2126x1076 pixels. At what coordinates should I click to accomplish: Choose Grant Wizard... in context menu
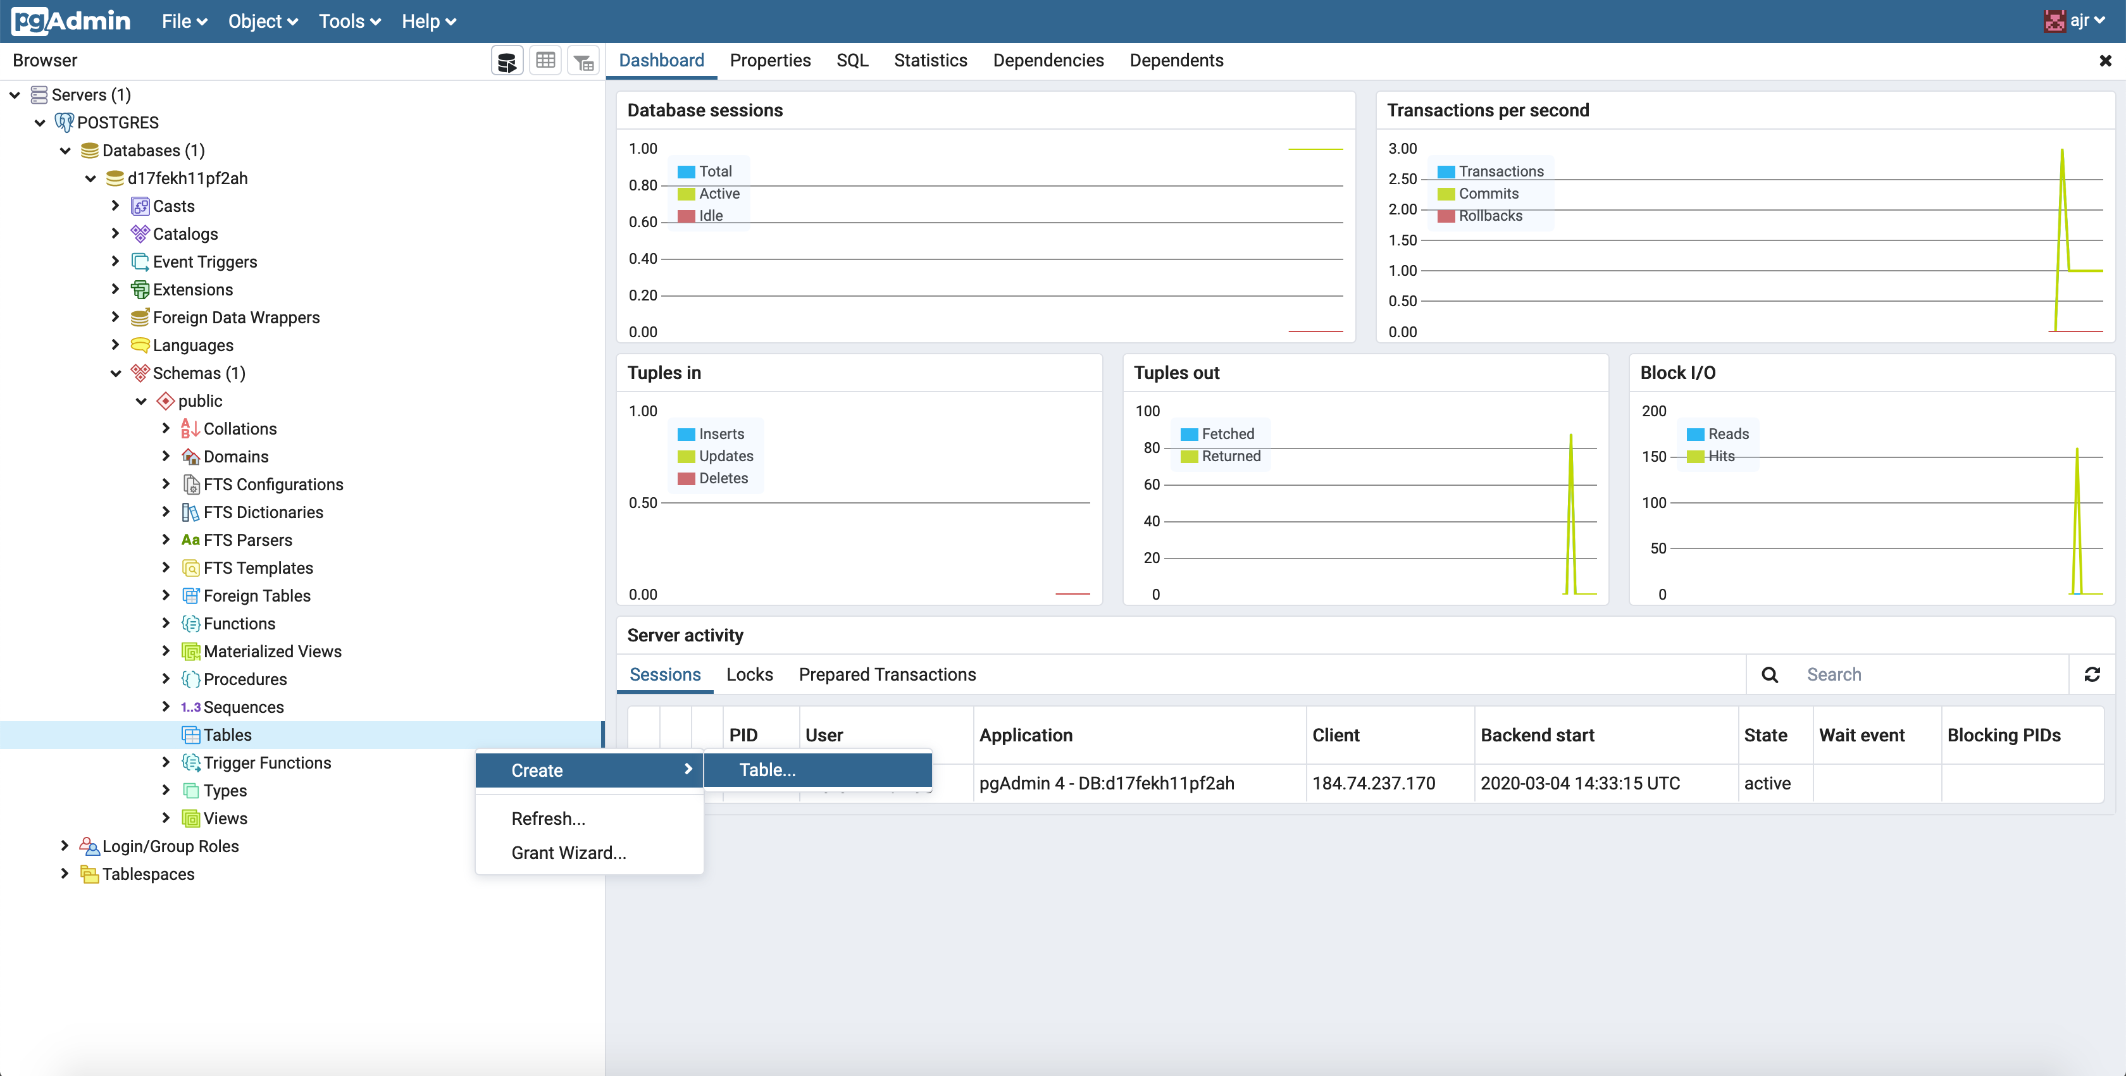click(x=569, y=852)
